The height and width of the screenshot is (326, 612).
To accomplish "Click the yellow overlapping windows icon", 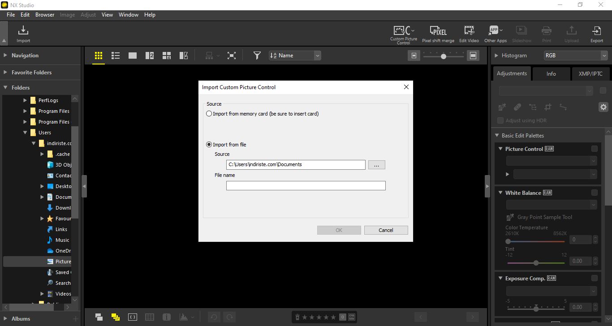I will click(116, 317).
